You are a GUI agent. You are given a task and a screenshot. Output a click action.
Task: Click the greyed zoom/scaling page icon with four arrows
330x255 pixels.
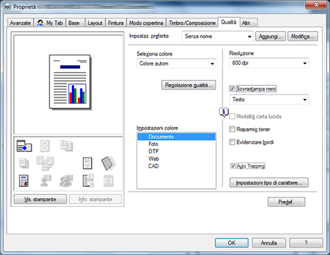point(45,146)
